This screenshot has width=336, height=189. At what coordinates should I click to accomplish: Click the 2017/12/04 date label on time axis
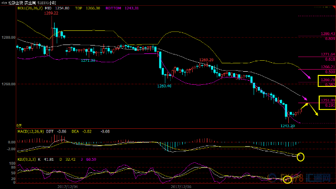[x=68, y=187]
